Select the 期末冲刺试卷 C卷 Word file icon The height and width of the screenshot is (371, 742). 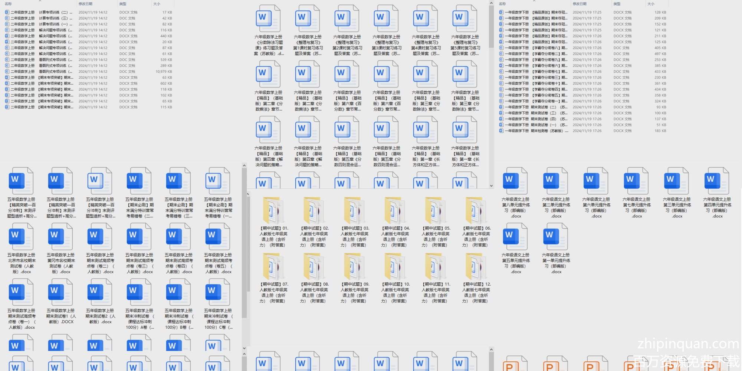tap(218, 292)
